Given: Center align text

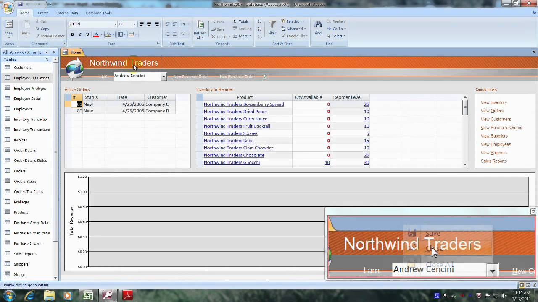Looking at the screenshot, I should (x=149, y=24).
